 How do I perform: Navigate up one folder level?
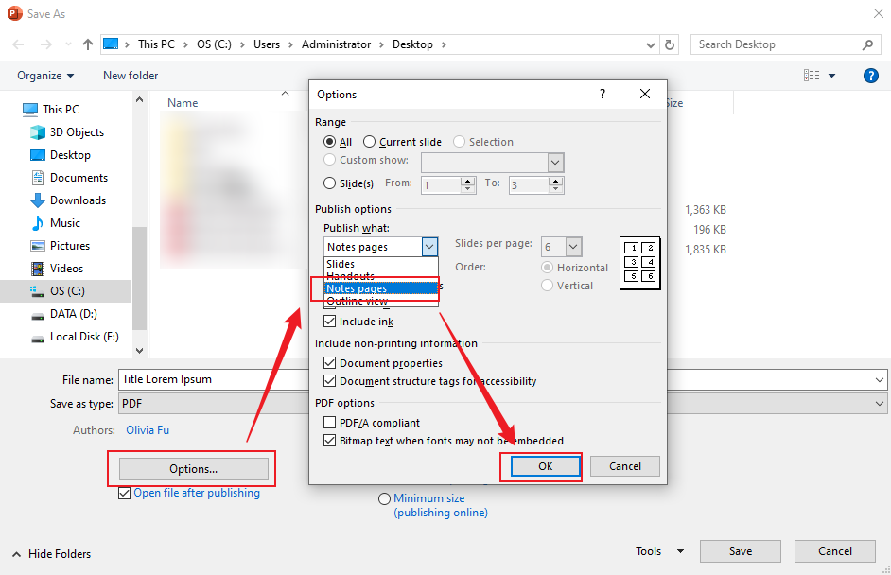87,44
